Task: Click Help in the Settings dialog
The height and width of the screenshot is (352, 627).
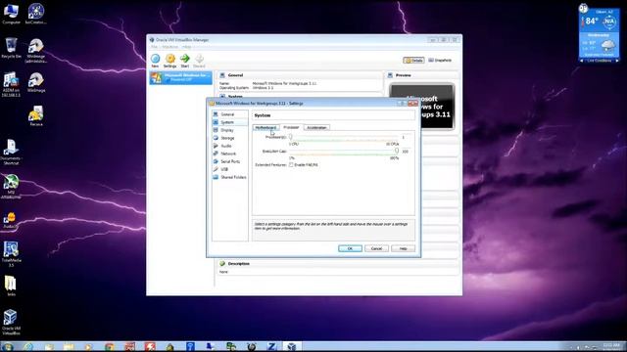Action: 403,248
